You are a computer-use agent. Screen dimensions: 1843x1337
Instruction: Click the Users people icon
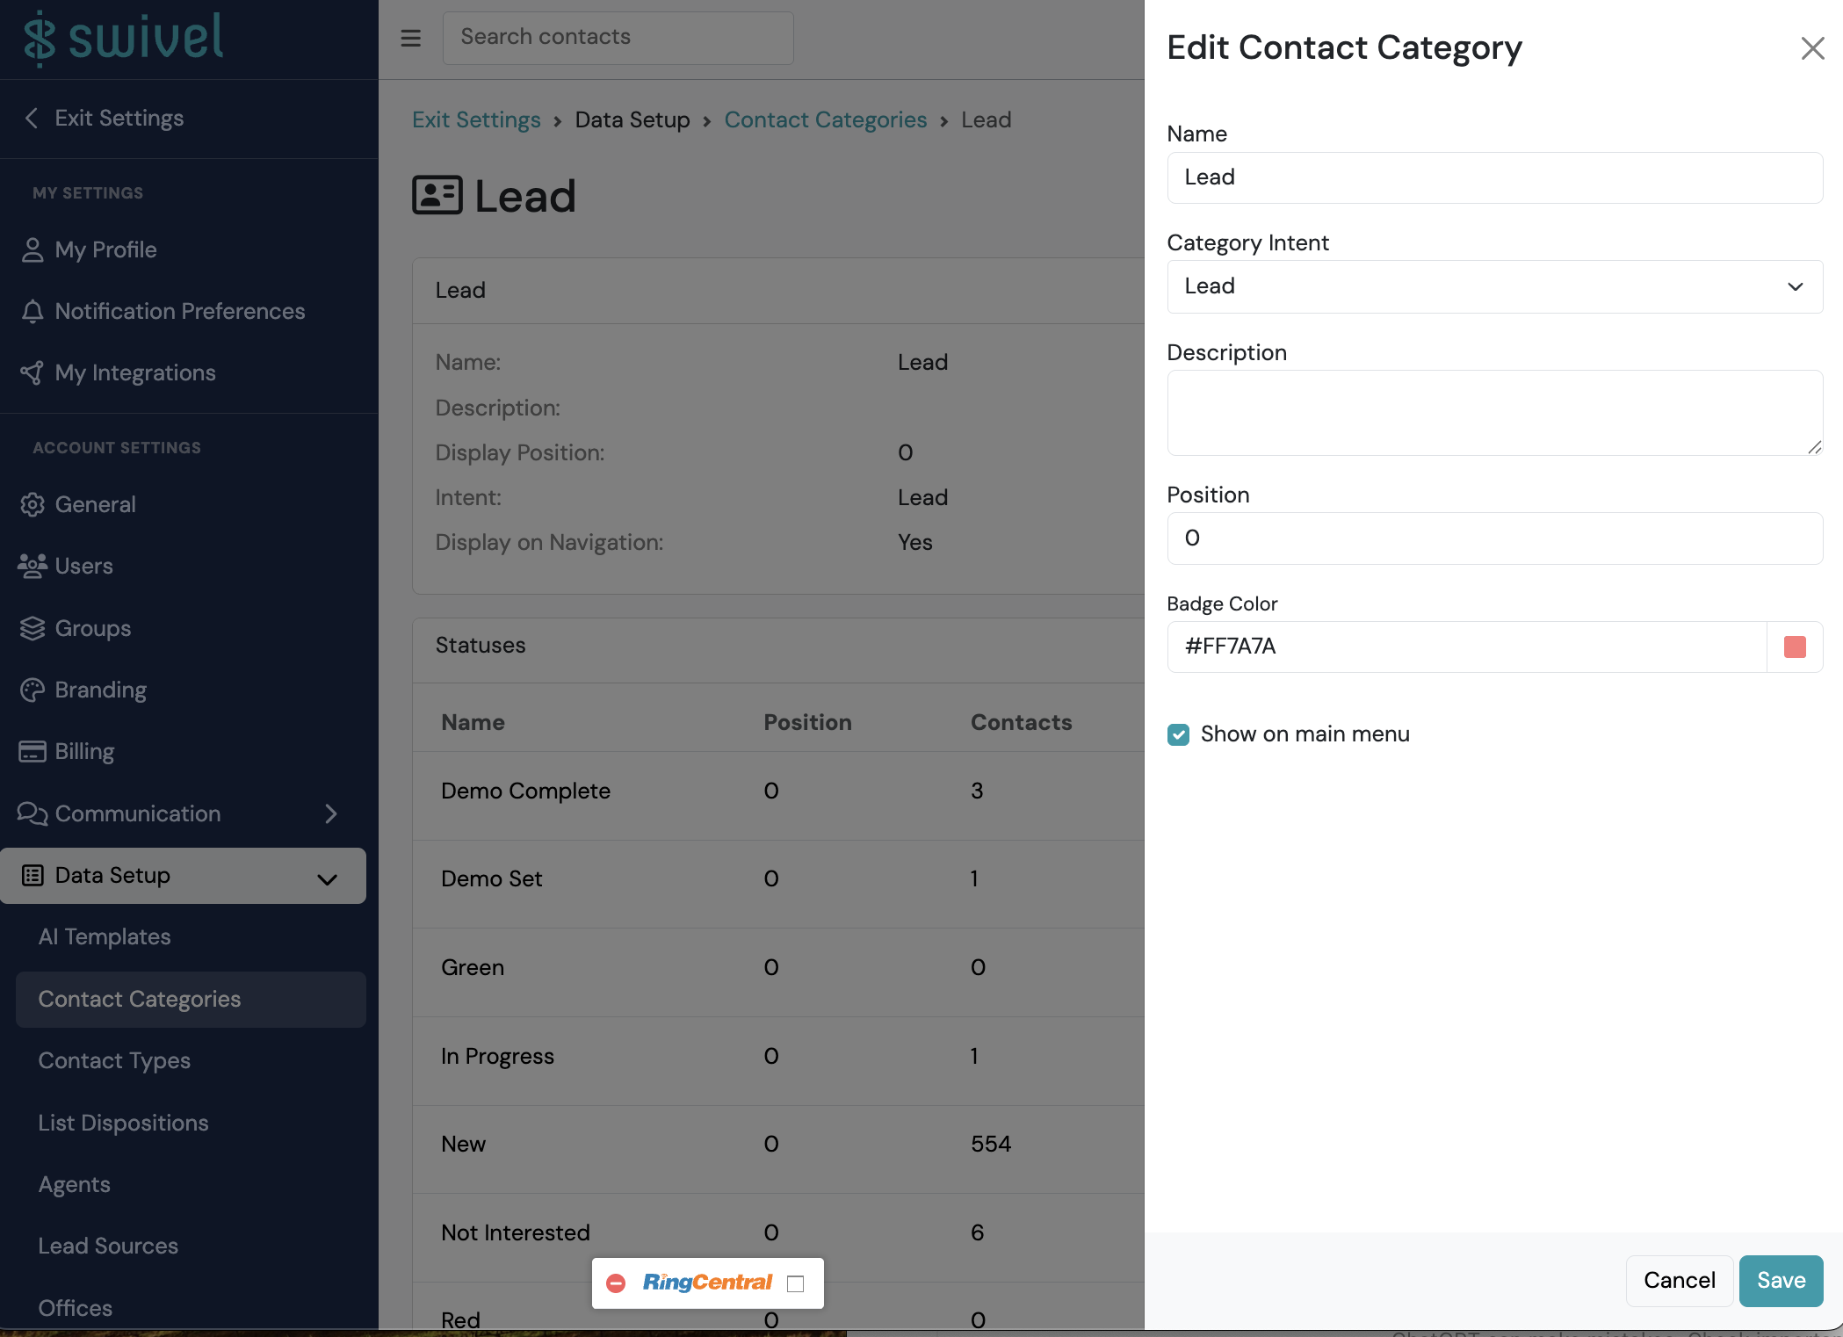[33, 567]
